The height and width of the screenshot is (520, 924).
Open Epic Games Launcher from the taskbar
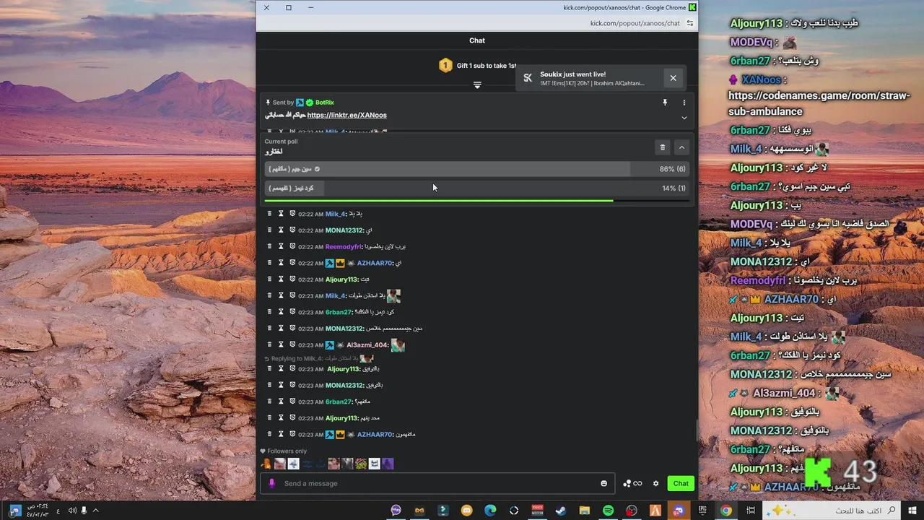pos(702,511)
